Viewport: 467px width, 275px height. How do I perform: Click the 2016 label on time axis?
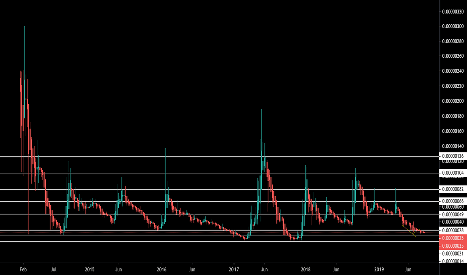(x=162, y=269)
